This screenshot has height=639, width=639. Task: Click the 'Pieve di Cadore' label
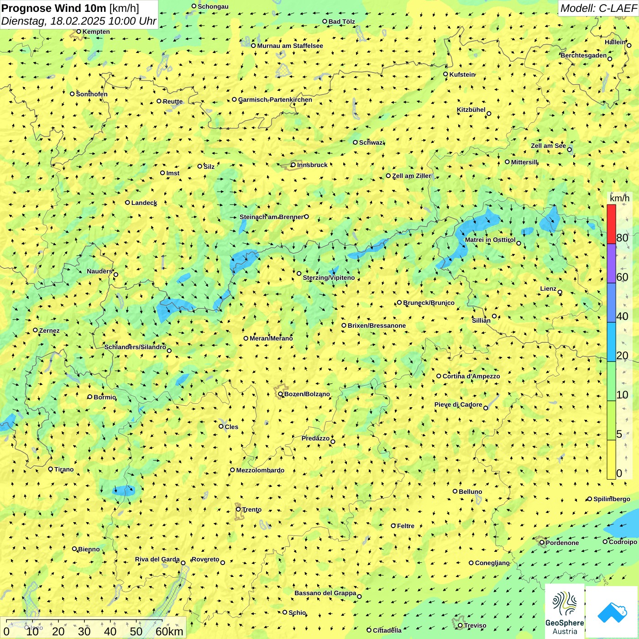click(458, 404)
